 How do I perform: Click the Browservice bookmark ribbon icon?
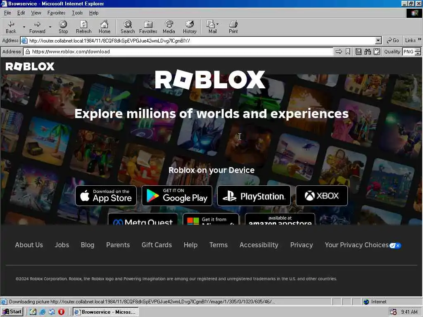click(348, 52)
